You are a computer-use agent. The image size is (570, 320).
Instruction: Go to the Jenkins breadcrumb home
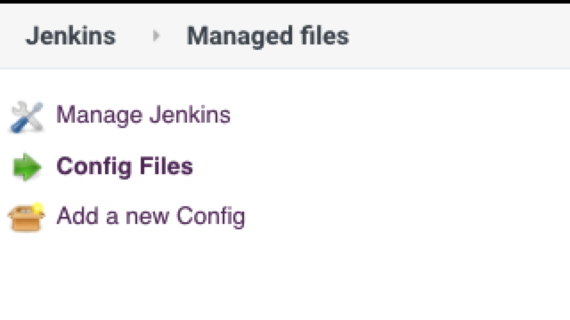tap(71, 36)
